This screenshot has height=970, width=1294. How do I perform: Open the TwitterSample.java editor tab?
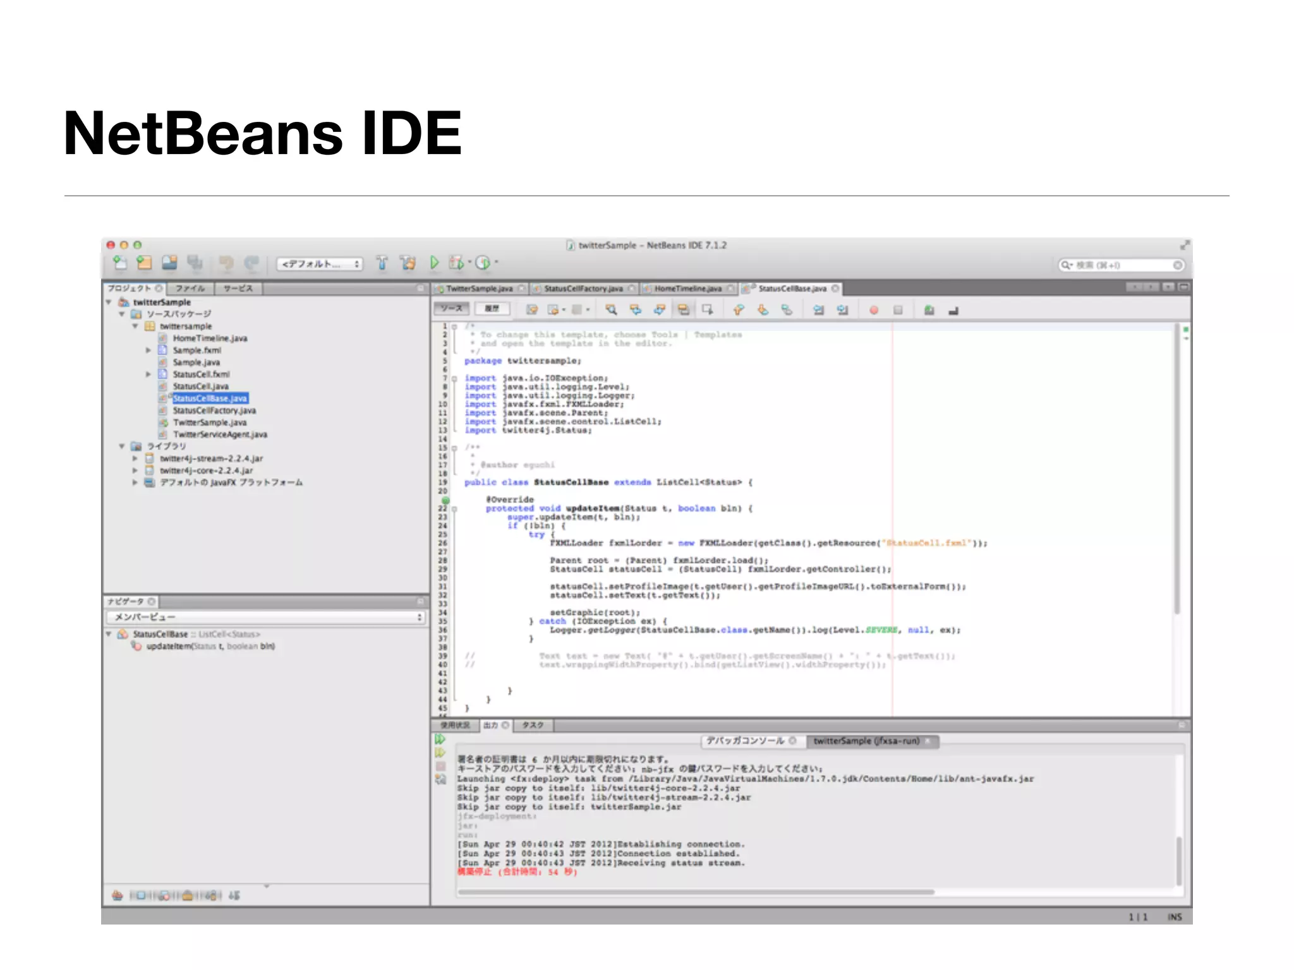click(480, 289)
